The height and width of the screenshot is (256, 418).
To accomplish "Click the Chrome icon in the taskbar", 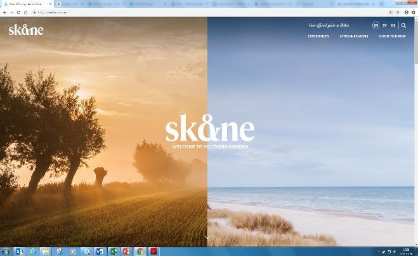I will point(140,252).
